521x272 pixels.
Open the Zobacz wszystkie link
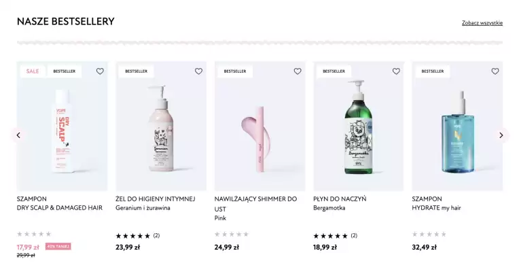pyautogui.click(x=482, y=23)
